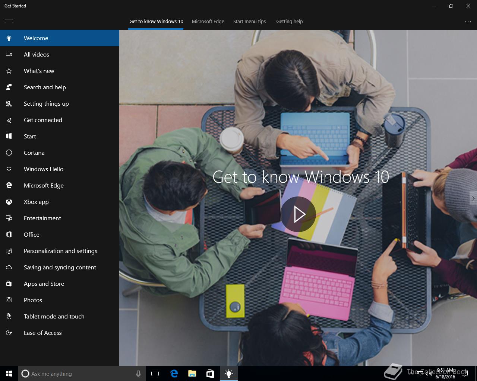The height and width of the screenshot is (381, 477).
Task: Click the Apps and Store bag icon
Action: pos(9,284)
